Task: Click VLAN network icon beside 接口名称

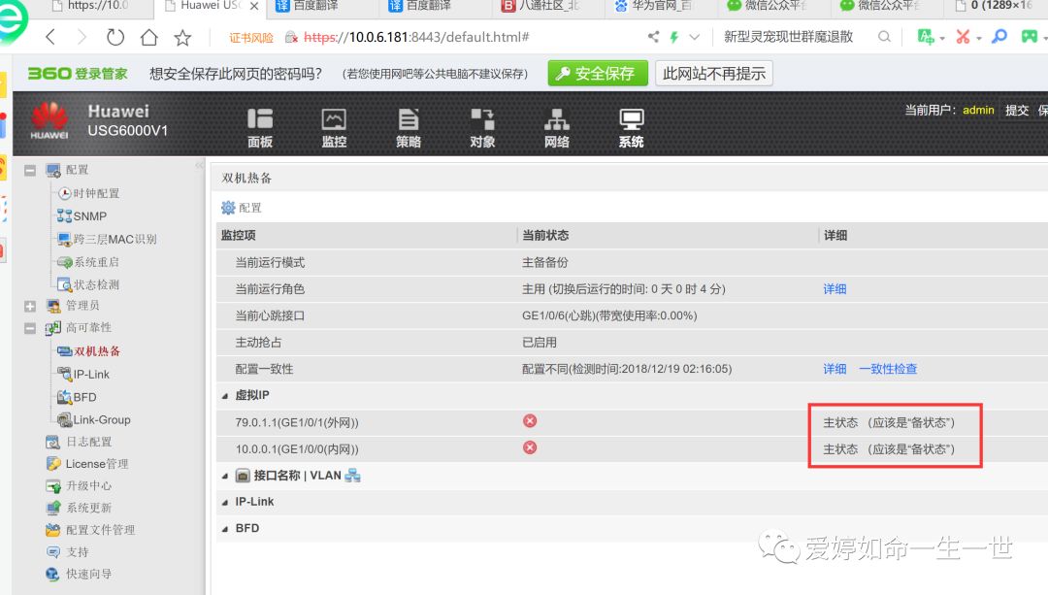Action: click(352, 476)
